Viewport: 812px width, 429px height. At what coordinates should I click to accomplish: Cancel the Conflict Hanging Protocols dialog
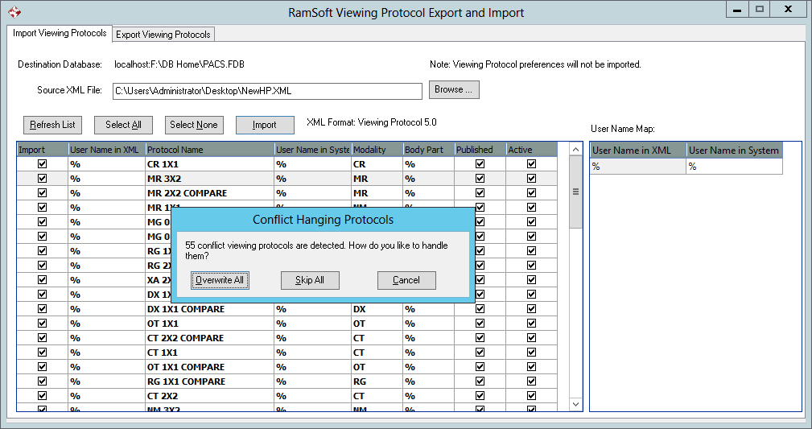(x=406, y=280)
